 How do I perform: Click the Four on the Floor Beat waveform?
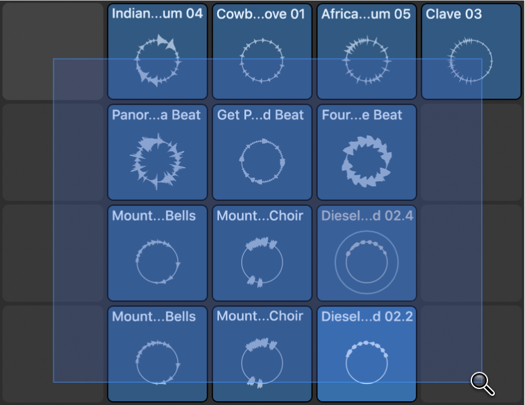tap(366, 159)
